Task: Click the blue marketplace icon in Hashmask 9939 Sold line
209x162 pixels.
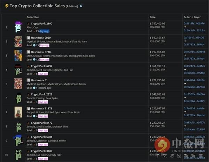Action: 34,45
